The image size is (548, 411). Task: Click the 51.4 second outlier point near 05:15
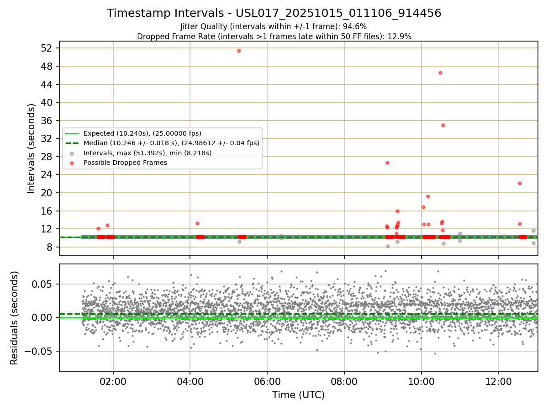coord(239,51)
